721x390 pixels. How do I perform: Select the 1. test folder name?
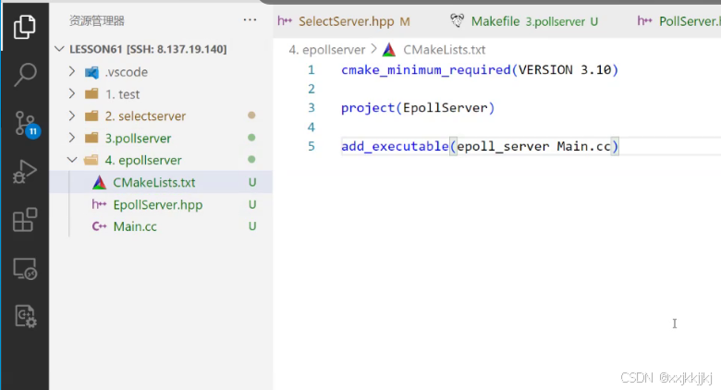pos(122,94)
